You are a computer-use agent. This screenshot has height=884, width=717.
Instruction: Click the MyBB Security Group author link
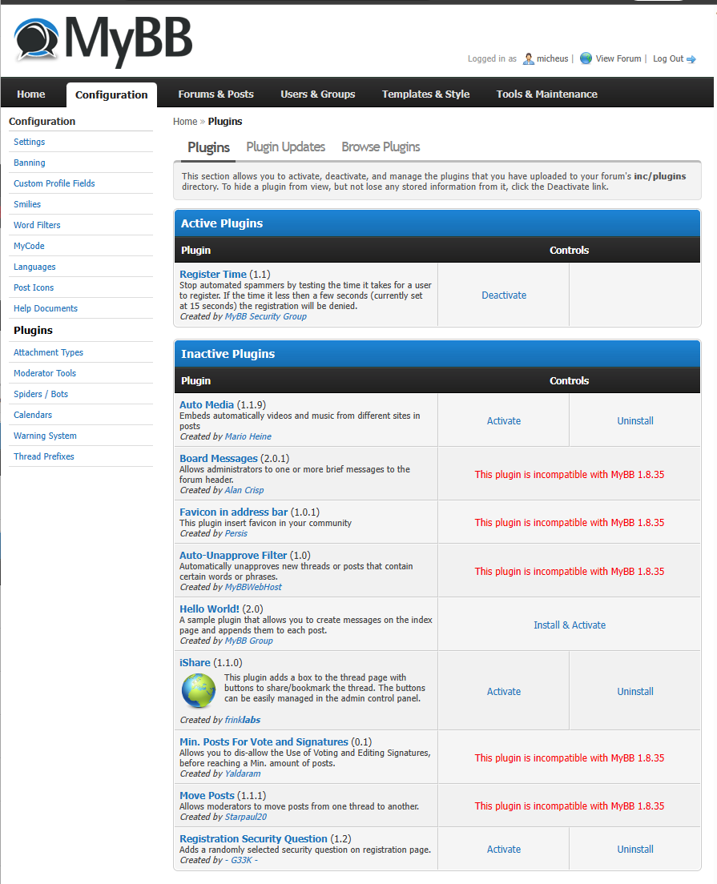(x=266, y=317)
